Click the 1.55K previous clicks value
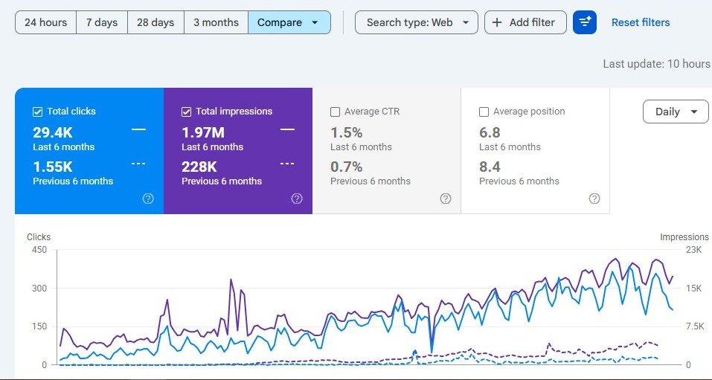Image resolution: width=712 pixels, height=380 pixels. (x=53, y=167)
